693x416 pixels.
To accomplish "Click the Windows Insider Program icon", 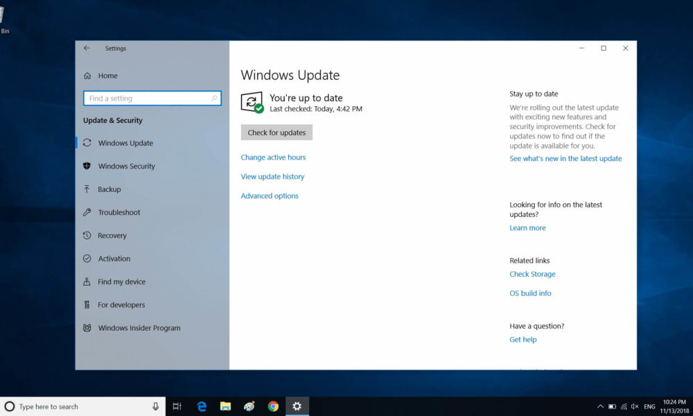I will (x=87, y=327).
